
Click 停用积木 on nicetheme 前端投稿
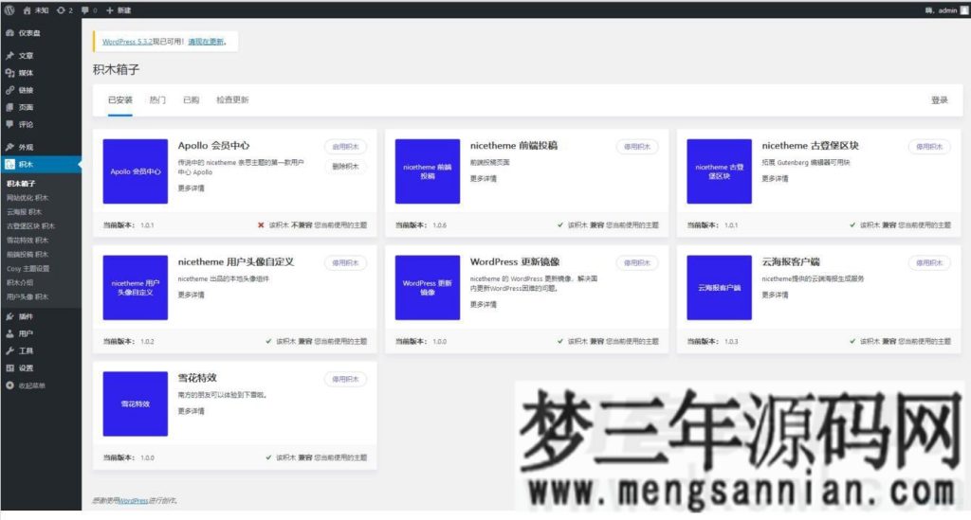pos(637,147)
